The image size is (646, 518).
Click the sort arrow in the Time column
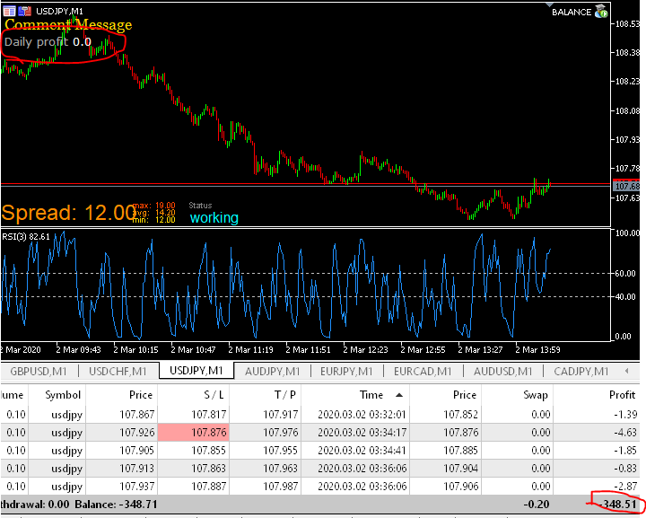pos(398,395)
